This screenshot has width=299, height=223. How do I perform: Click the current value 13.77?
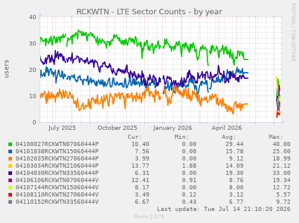click(x=140, y=166)
